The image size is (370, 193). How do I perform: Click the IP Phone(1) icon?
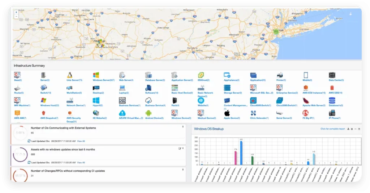pyautogui.click(x=332, y=113)
